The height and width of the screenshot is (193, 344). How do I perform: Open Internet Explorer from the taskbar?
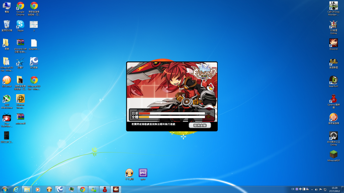tap(16, 189)
